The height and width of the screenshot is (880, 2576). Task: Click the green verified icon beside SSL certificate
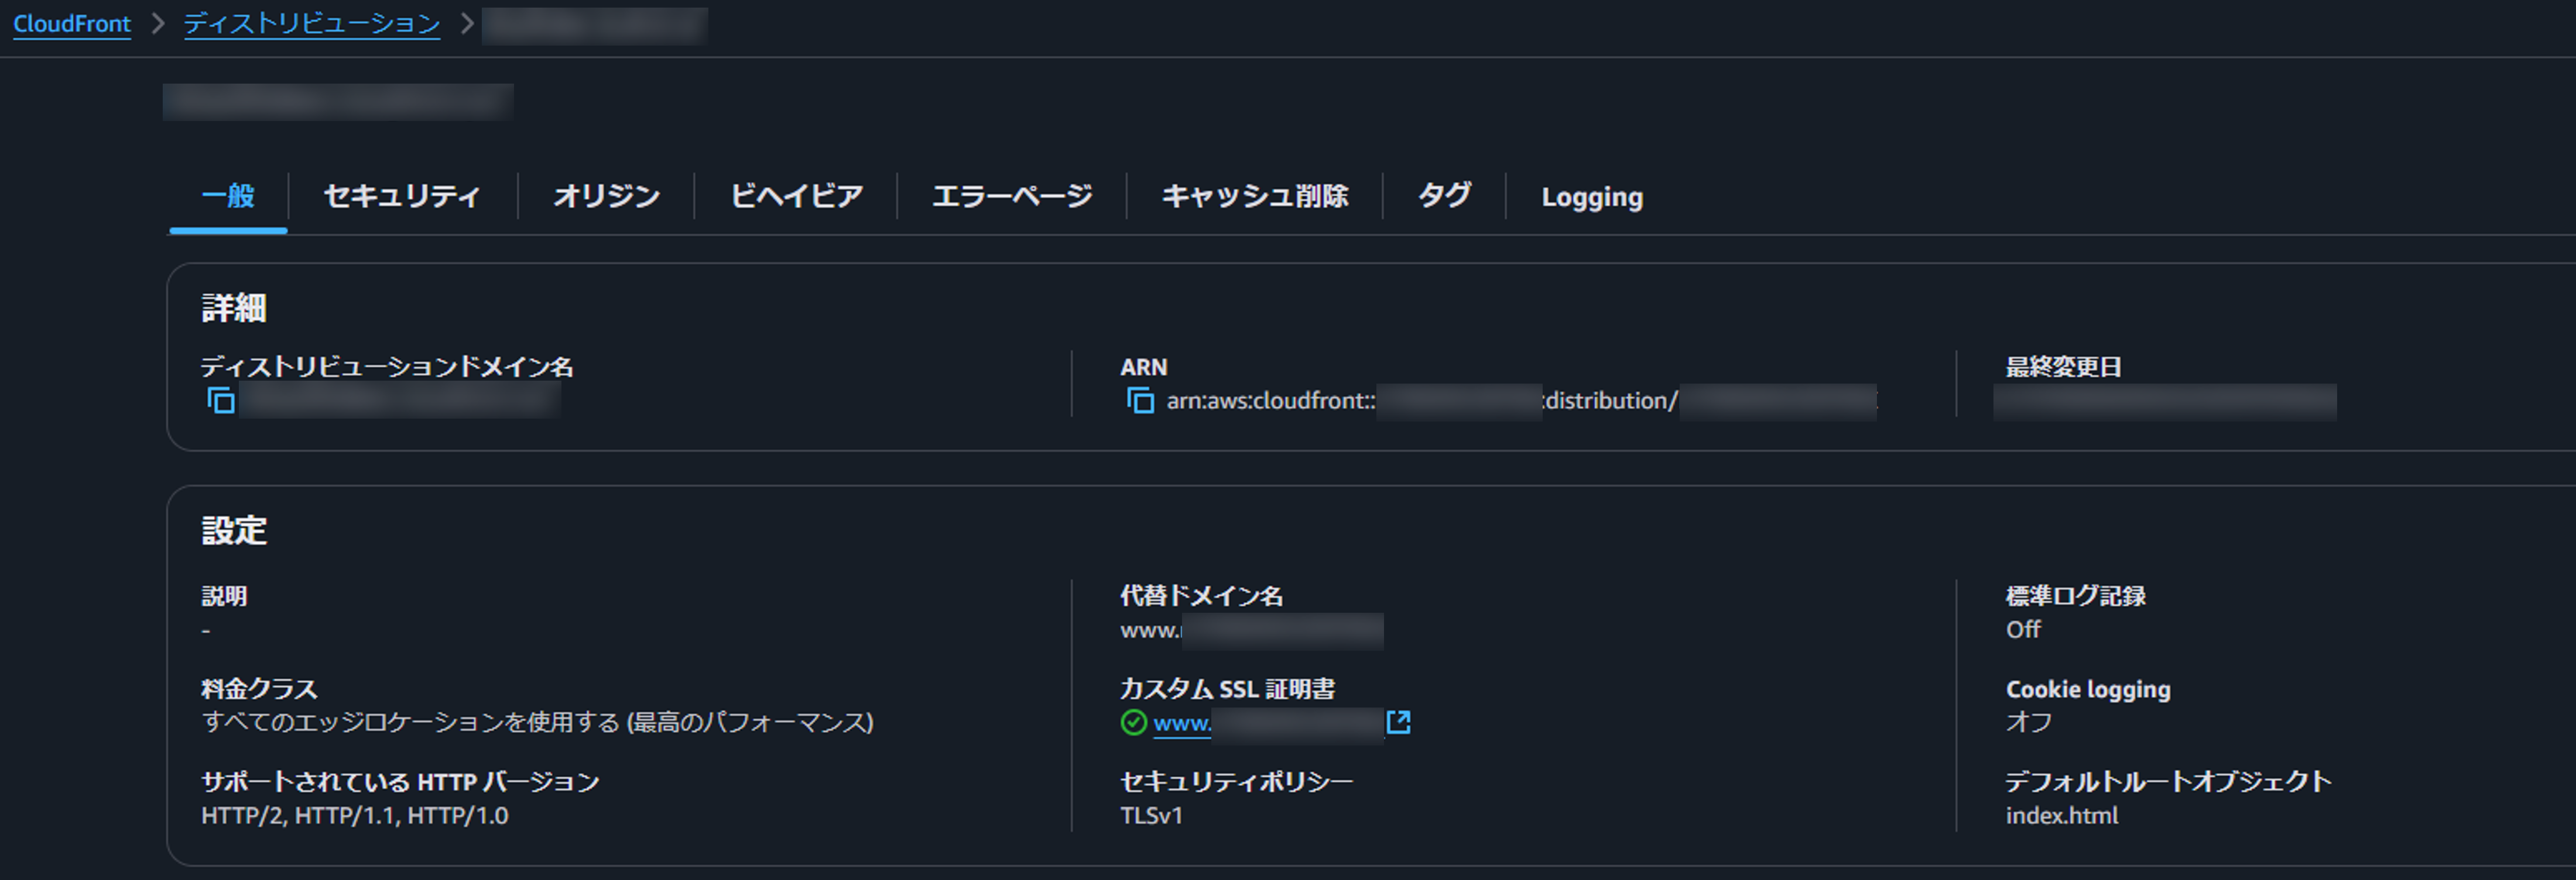click(1133, 723)
